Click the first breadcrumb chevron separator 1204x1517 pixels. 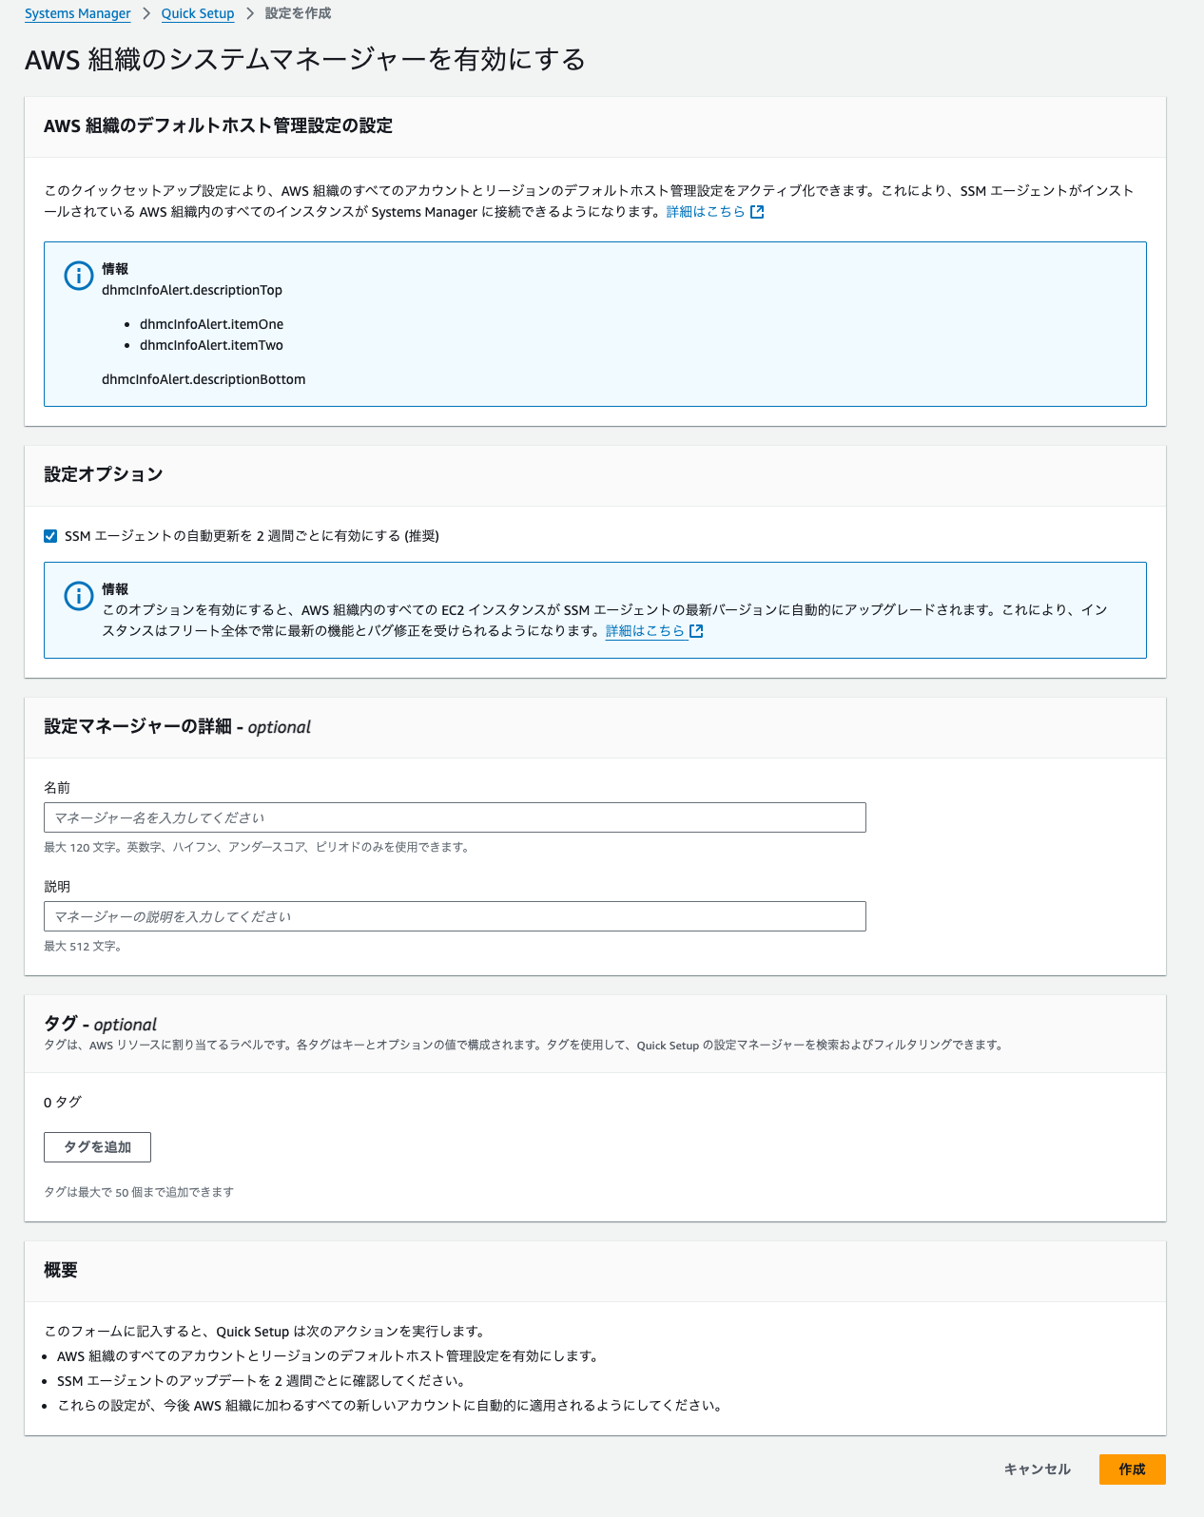tap(146, 13)
